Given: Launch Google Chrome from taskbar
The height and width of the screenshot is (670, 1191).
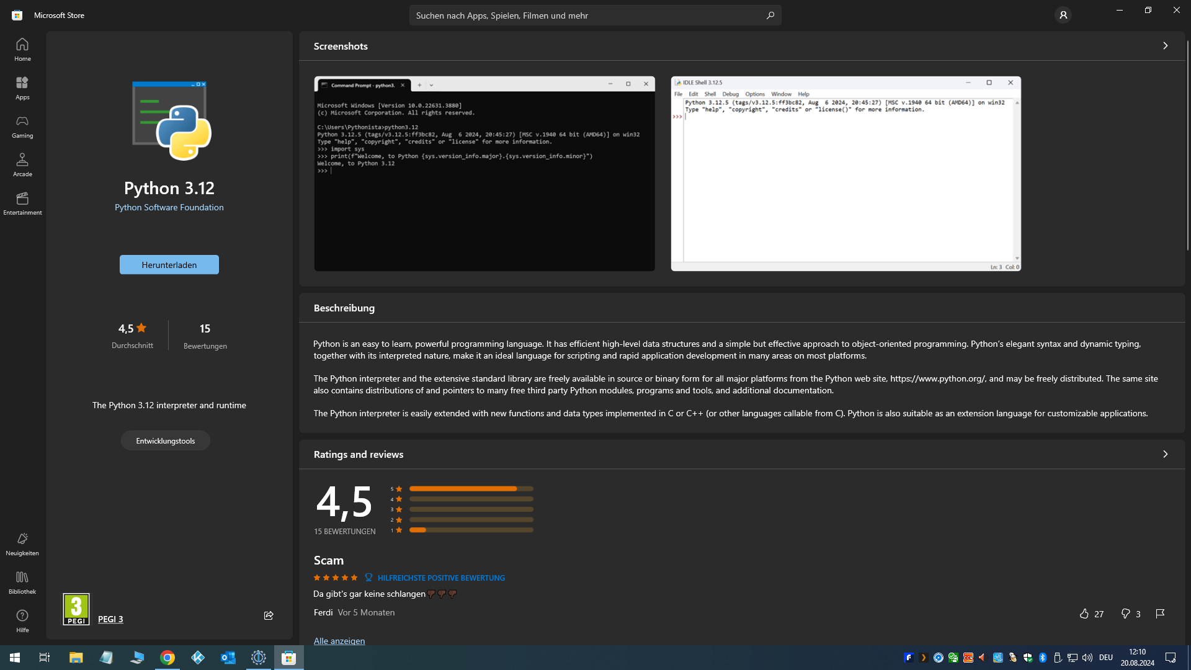Looking at the screenshot, I should (x=167, y=658).
